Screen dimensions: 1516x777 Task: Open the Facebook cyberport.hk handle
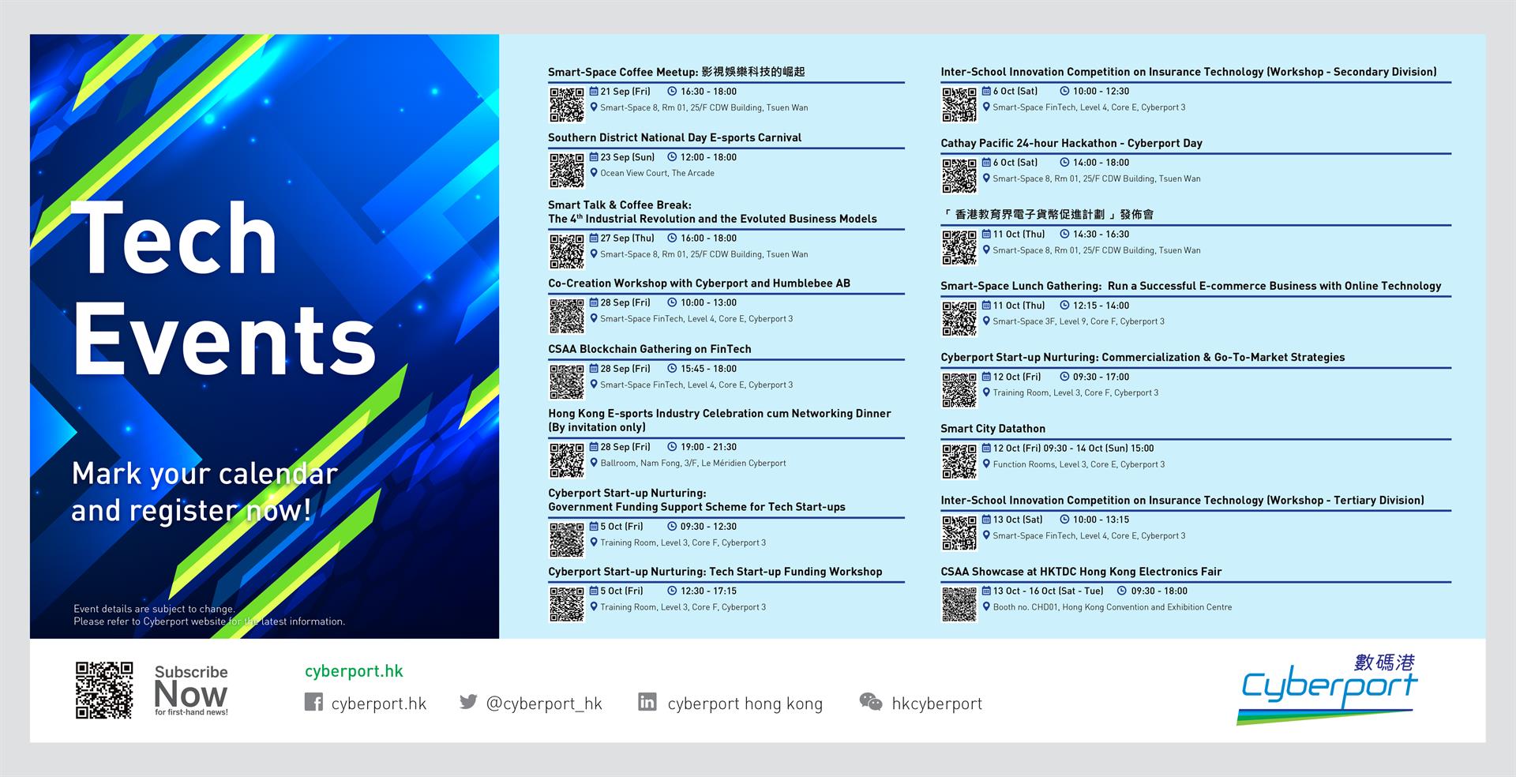(x=379, y=704)
